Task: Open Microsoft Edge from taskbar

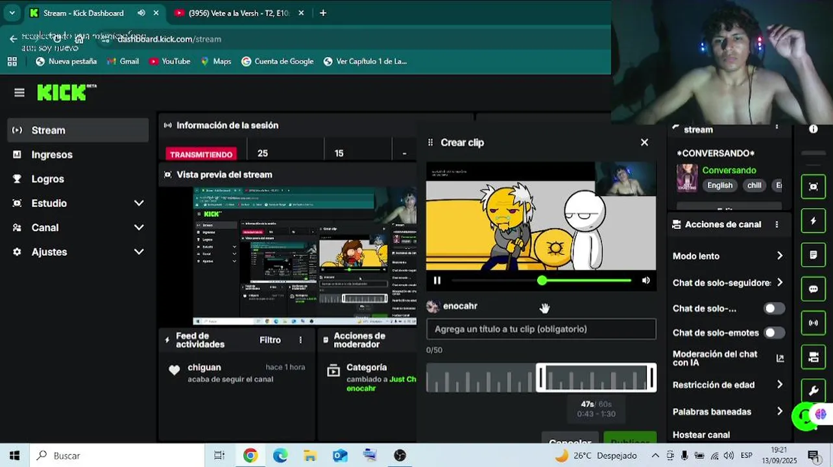Action: tap(280, 456)
